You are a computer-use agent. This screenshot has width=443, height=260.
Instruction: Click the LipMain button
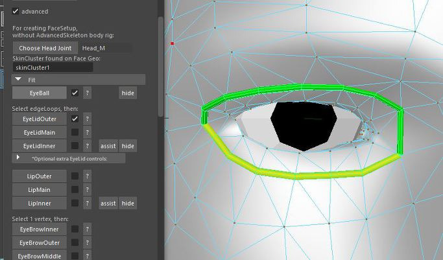click(x=40, y=190)
